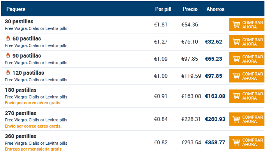Click flame icon beside 60 pastillas
This screenshot has width=266, height=156.
[x=8, y=39]
